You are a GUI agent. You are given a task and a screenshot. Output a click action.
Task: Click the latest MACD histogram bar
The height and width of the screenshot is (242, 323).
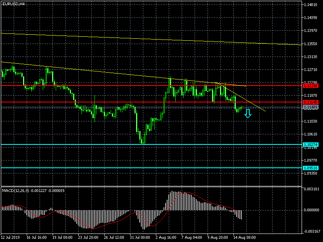[x=241, y=215]
